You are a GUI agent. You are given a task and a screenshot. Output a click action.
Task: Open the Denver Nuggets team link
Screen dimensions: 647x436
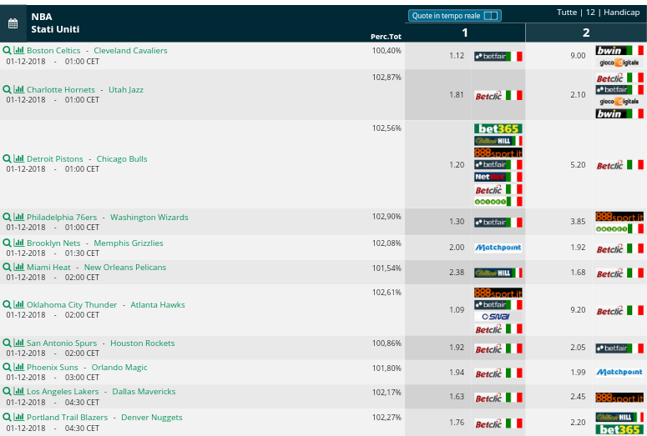151,417
